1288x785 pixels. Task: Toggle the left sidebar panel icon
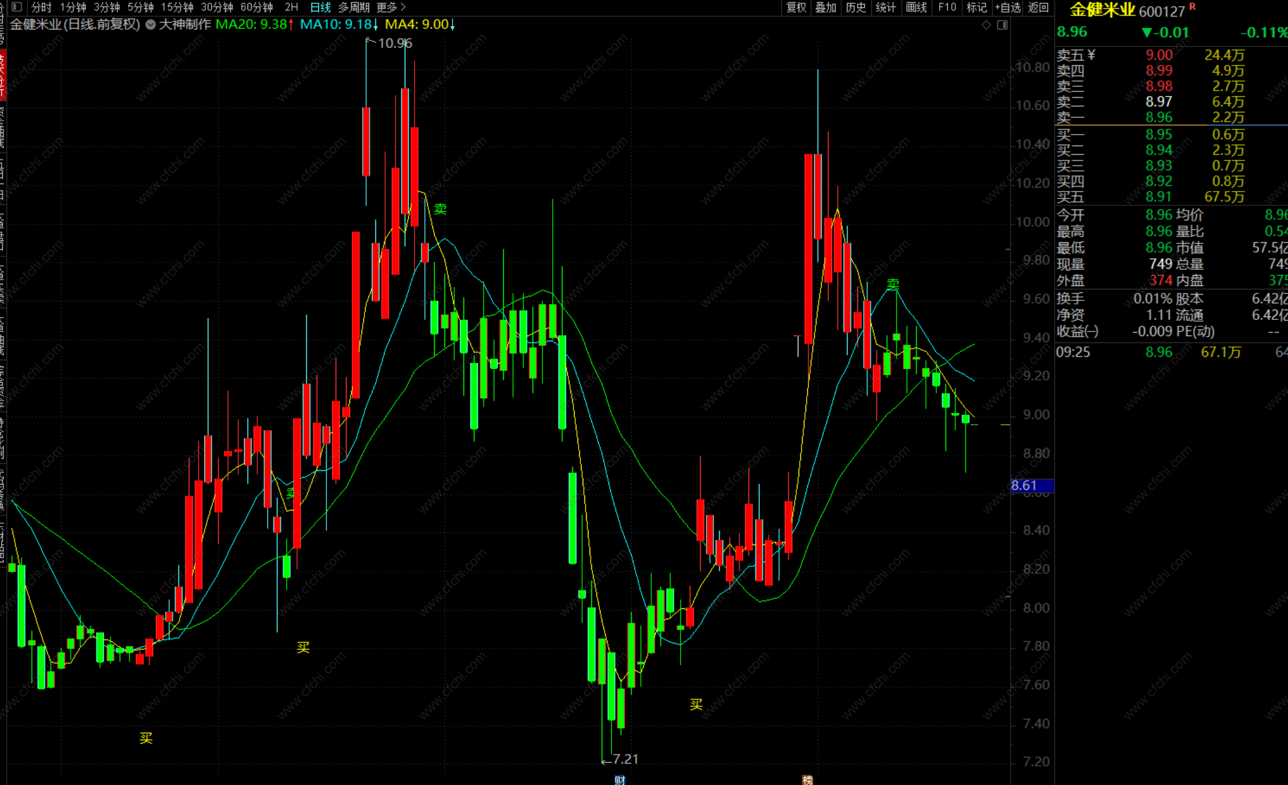(17, 7)
